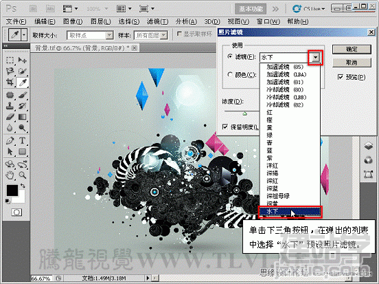379x284 pixels.
Task: Select the Spot Healing Brush tool
Action: pos(10,95)
